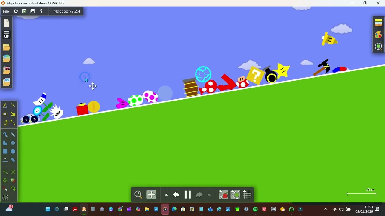This screenshot has width=385, height=216.
Task: Redo the undone action
Action: point(199,195)
